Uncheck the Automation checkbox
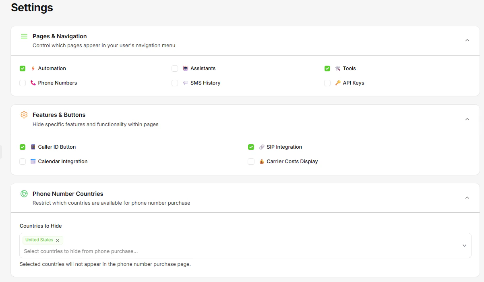 coord(23,68)
